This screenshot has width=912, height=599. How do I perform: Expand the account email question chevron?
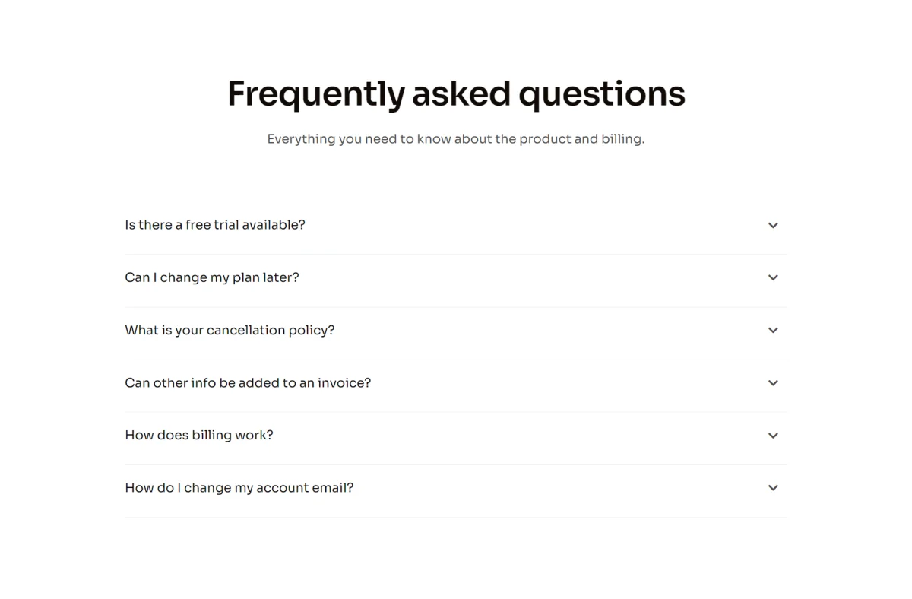coord(773,488)
